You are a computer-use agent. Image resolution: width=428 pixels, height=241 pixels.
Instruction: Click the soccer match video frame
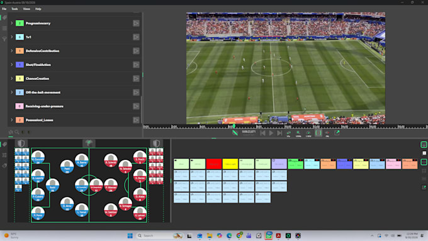click(286, 68)
